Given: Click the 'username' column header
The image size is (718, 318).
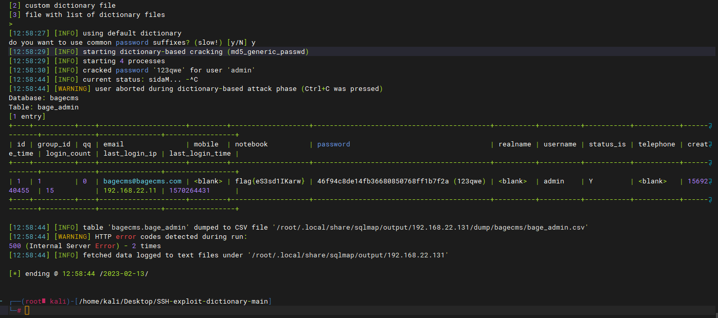Looking at the screenshot, I should click(560, 144).
